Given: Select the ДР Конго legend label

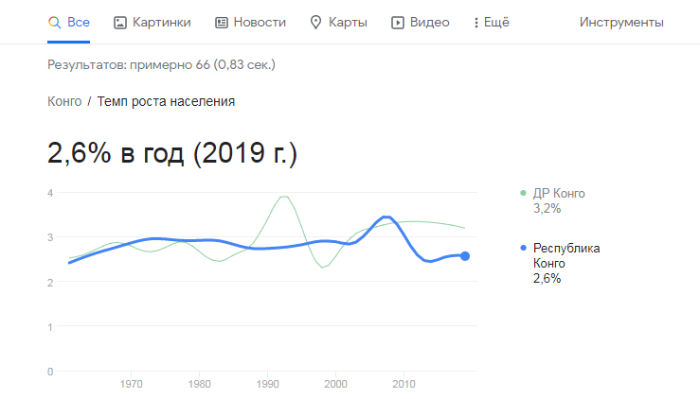Looking at the screenshot, I should [x=559, y=194].
